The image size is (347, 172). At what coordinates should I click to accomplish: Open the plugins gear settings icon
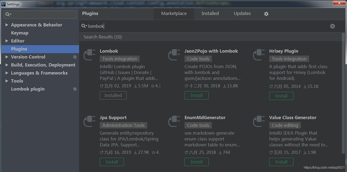[266, 14]
